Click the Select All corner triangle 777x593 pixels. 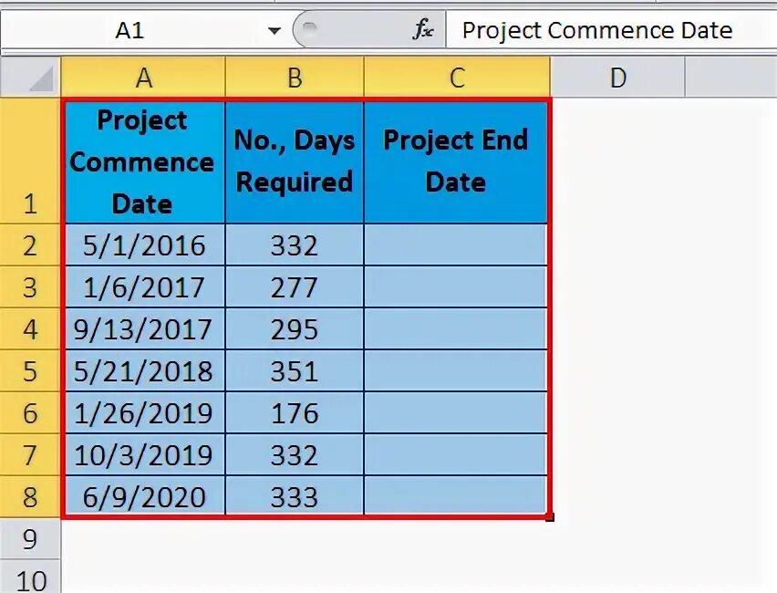pyautogui.click(x=41, y=79)
